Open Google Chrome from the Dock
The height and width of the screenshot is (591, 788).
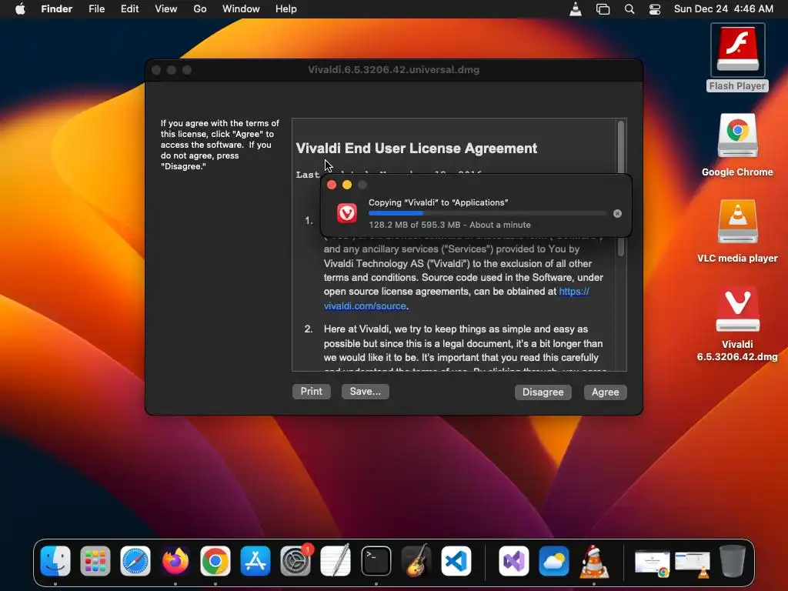215,561
